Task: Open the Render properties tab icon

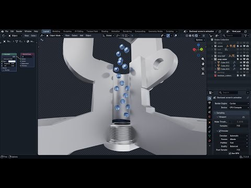Action: click(210, 99)
